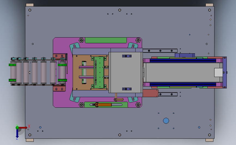Select the purple end plate at the far right

point(225,72)
